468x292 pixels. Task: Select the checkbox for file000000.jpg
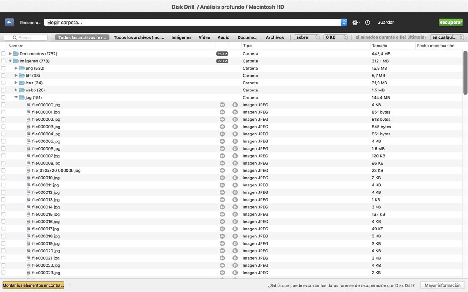click(4, 105)
